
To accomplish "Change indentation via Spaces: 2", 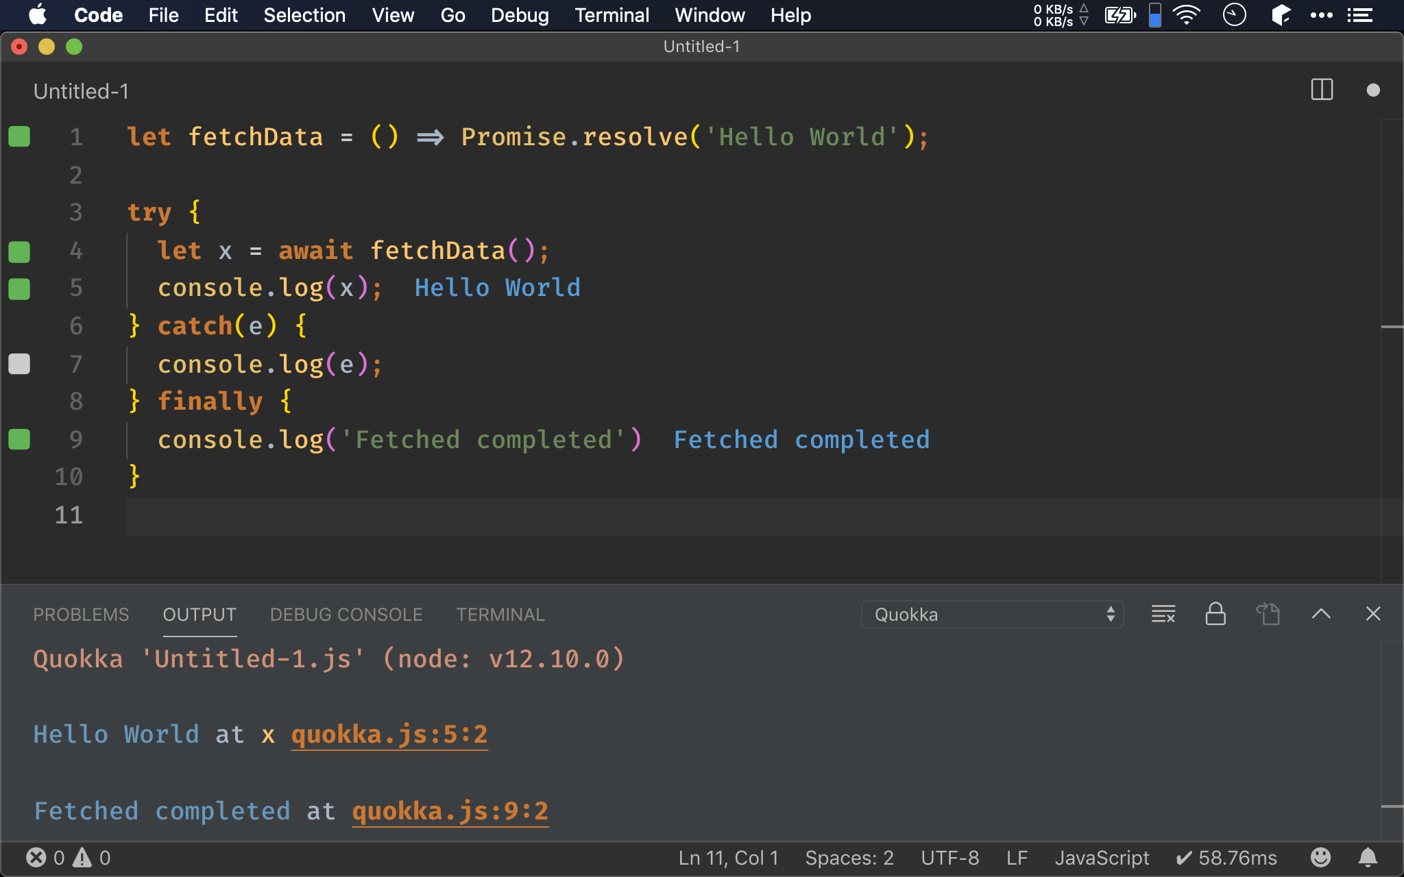I will coord(849,858).
